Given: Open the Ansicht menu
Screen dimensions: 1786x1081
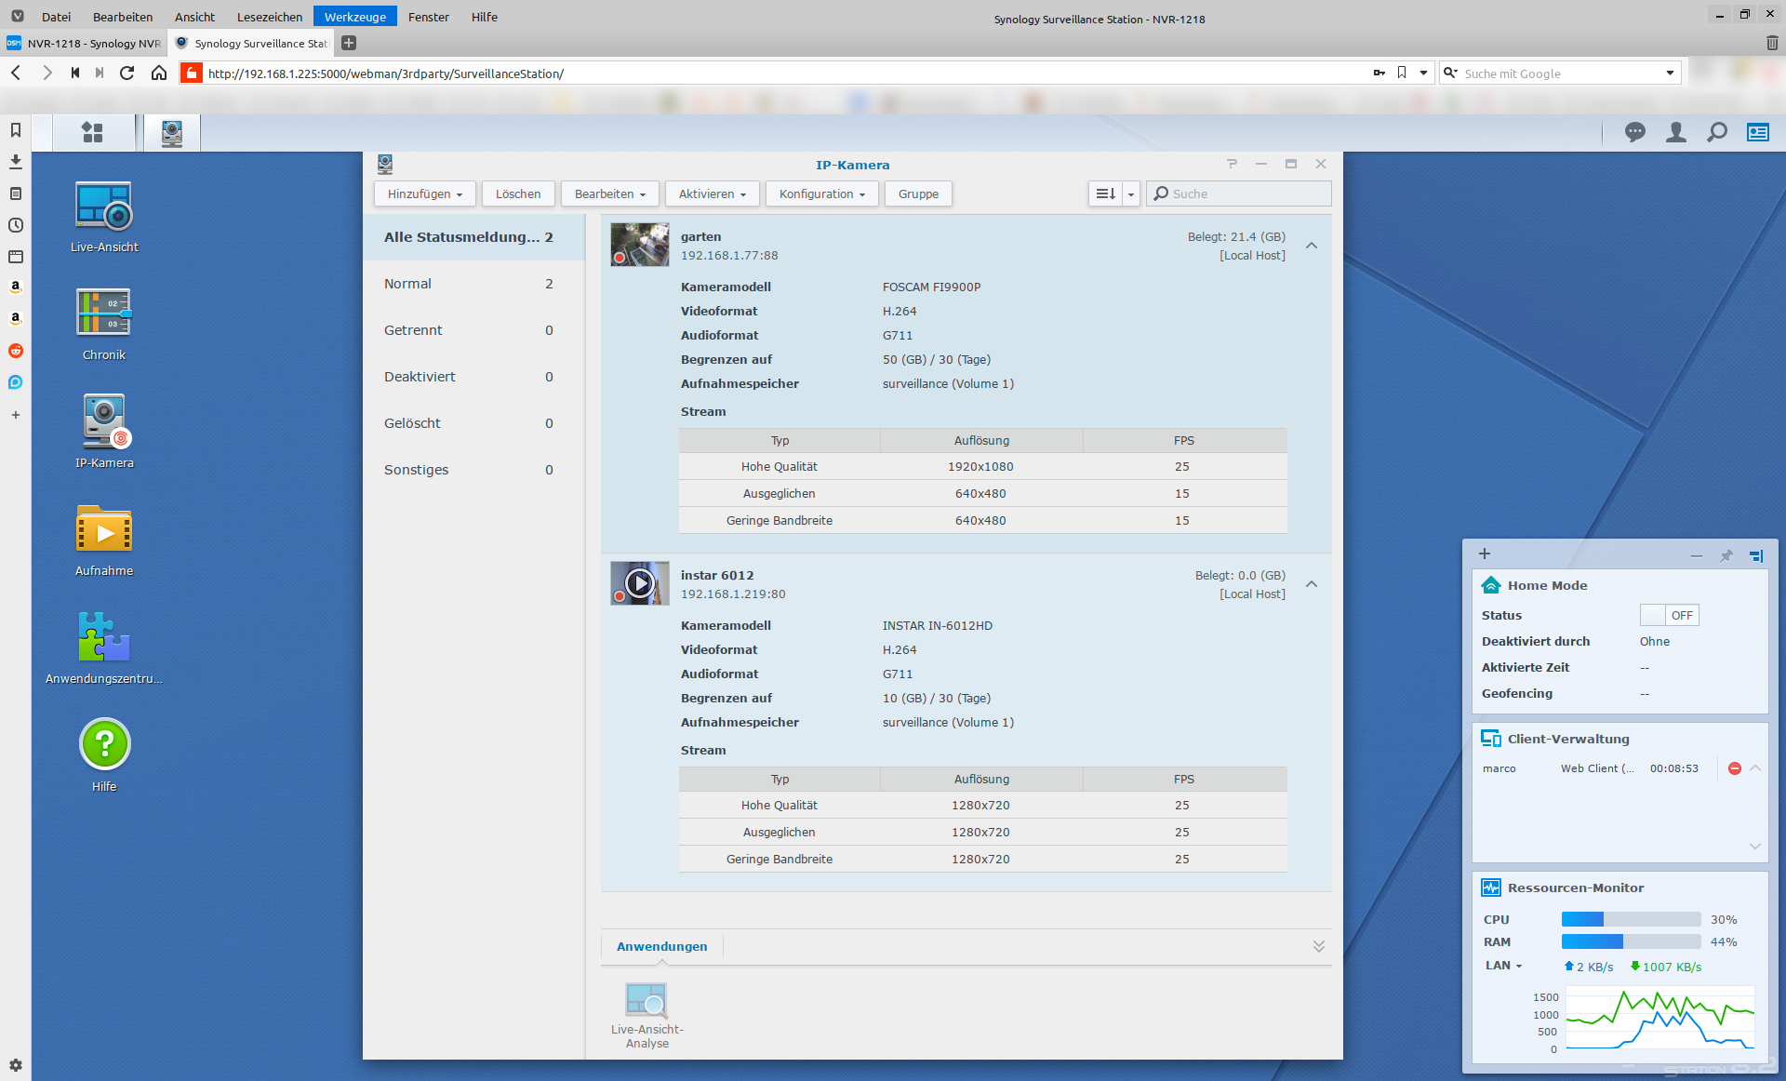Looking at the screenshot, I should coord(194,17).
